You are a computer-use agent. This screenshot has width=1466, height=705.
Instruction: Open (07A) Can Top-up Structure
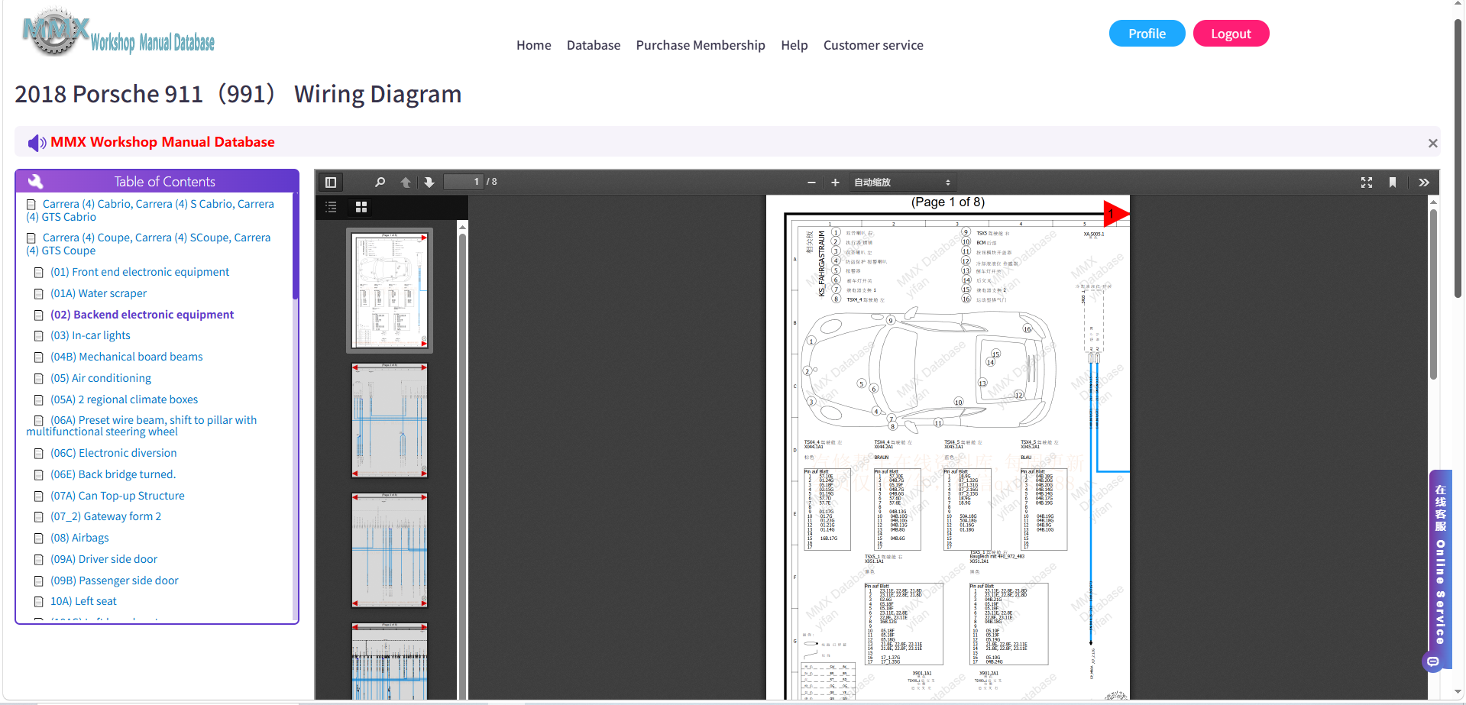point(118,496)
